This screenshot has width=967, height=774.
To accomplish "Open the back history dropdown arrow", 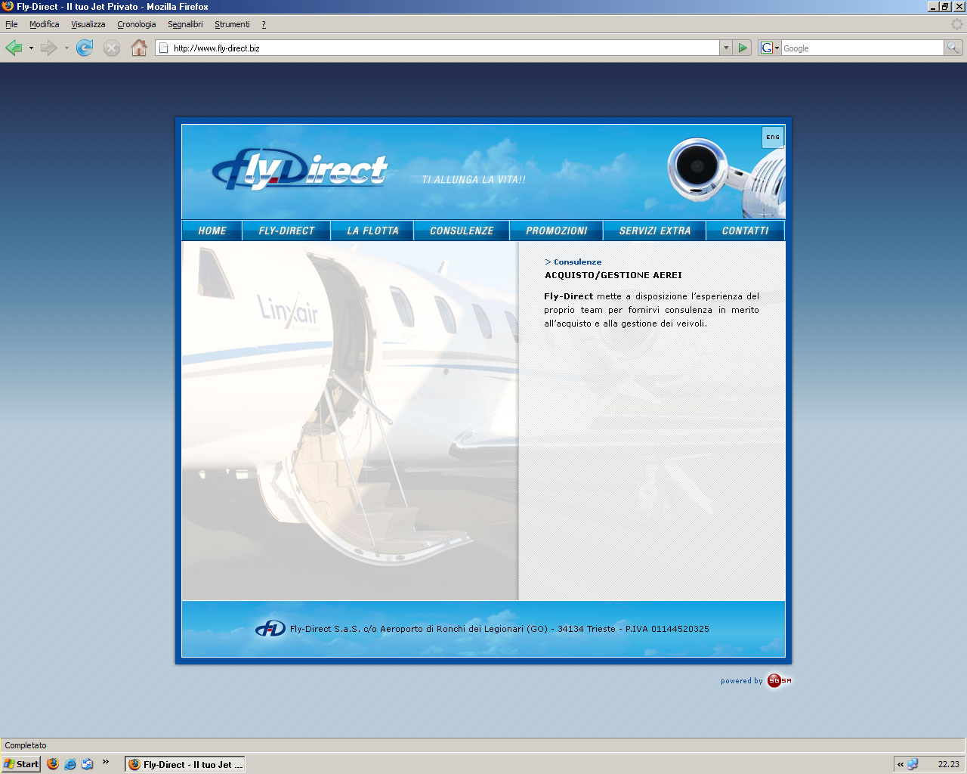I will [31, 48].
